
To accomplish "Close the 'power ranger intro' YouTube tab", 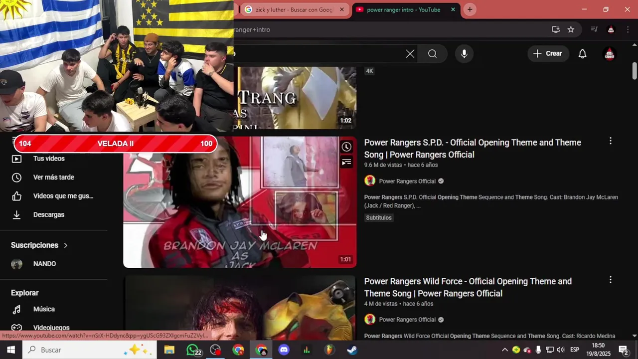I will pyautogui.click(x=453, y=9).
